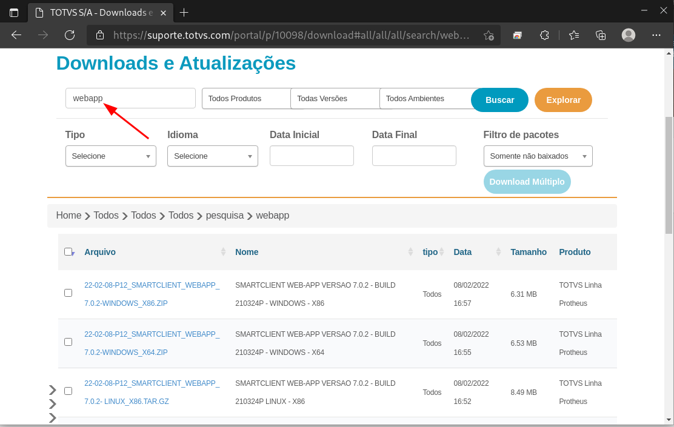Minimize the browser window

point(644,10)
